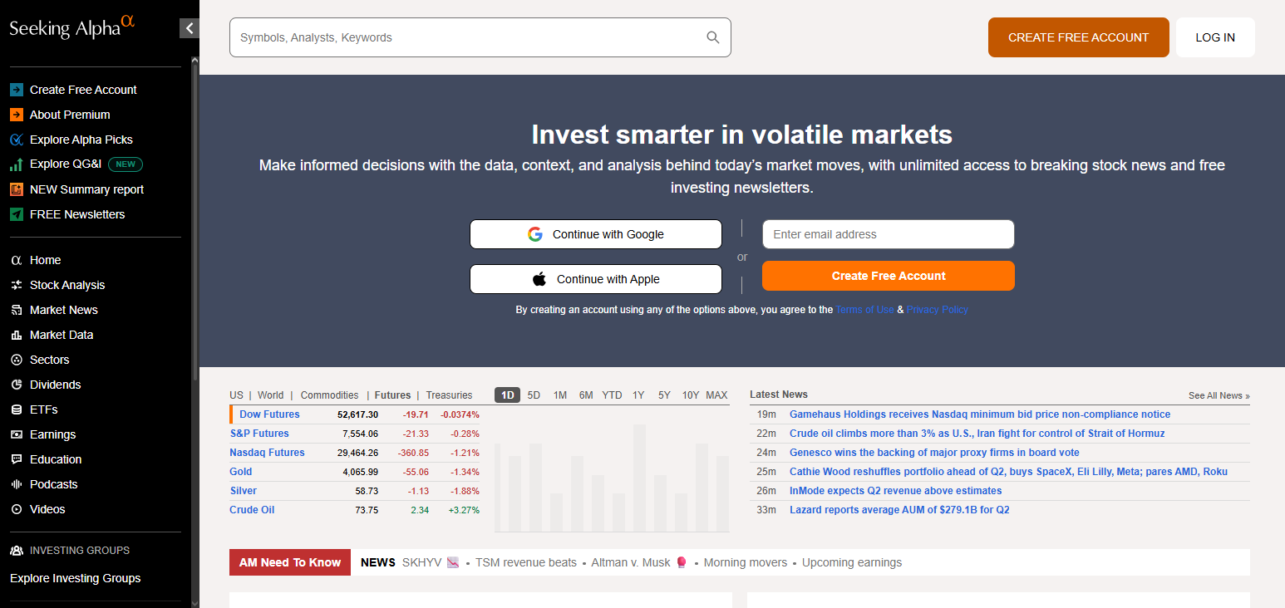Open the Podcasts sidebar icon
The width and height of the screenshot is (1285, 608).
[16, 484]
